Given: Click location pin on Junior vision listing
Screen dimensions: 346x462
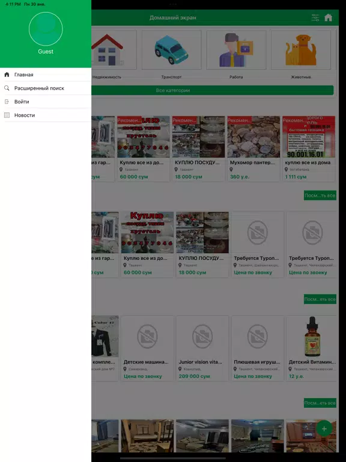Looking at the screenshot, I should click(180, 369).
